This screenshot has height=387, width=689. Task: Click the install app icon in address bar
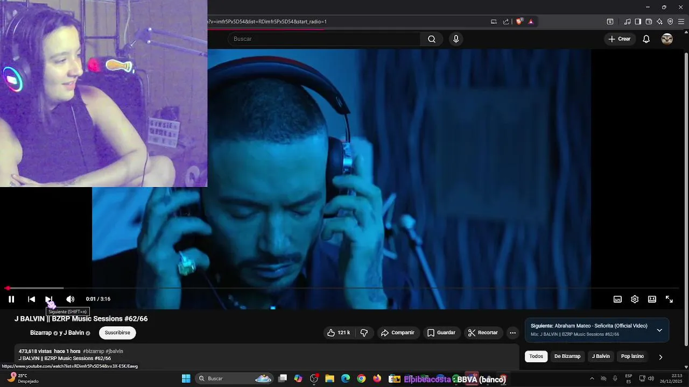coord(494,21)
